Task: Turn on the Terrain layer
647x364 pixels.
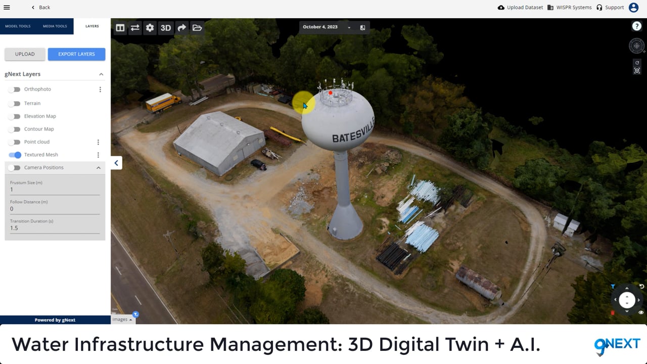Action: pos(15,104)
